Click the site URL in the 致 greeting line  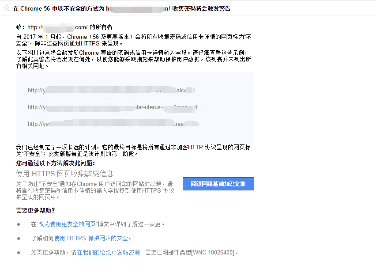(x=57, y=27)
